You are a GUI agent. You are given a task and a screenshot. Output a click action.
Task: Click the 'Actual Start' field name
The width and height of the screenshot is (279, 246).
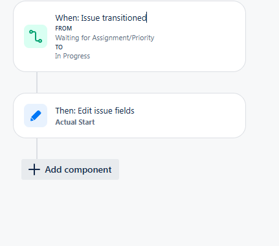coord(75,122)
